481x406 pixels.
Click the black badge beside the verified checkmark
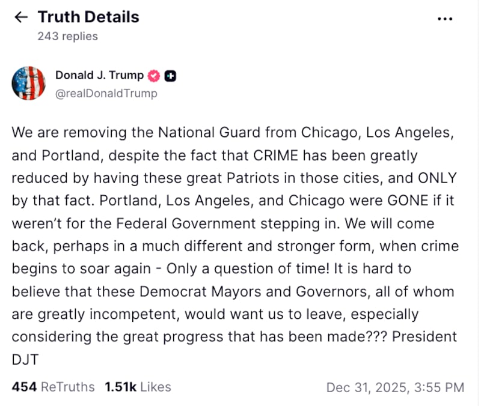coord(169,75)
